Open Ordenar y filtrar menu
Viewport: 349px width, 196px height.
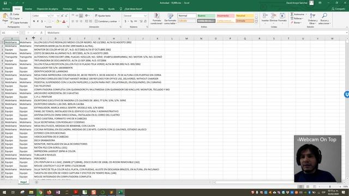pyautogui.click(x=312, y=19)
